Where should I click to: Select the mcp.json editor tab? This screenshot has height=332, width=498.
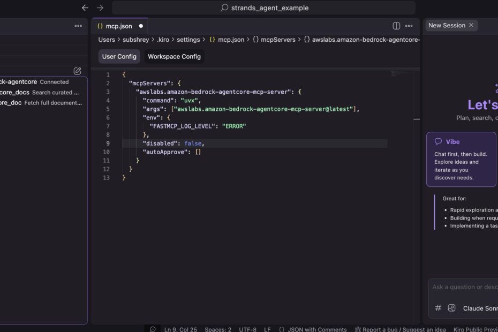tap(118, 26)
